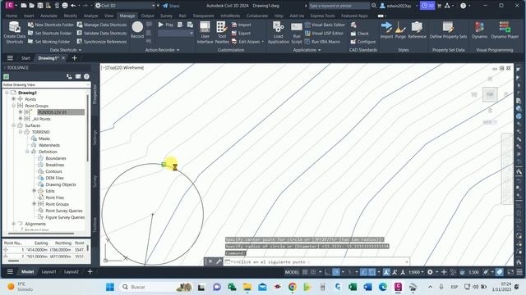Click New Shortcuts Folder

(x=51, y=25)
